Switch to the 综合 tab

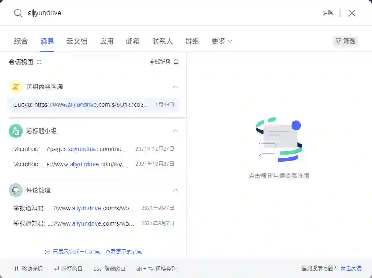pyautogui.click(x=21, y=41)
